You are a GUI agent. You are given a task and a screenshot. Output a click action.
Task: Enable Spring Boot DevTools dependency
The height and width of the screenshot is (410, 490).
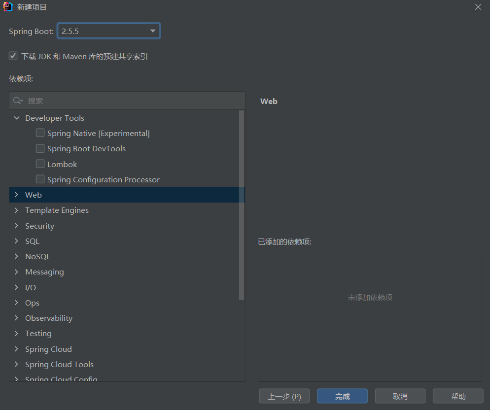click(x=40, y=148)
